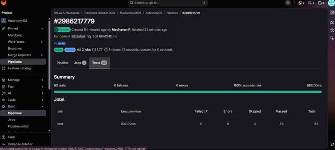The height and width of the screenshot is (150, 335).
Task: Click the latest badge
Action: (x=59, y=50)
